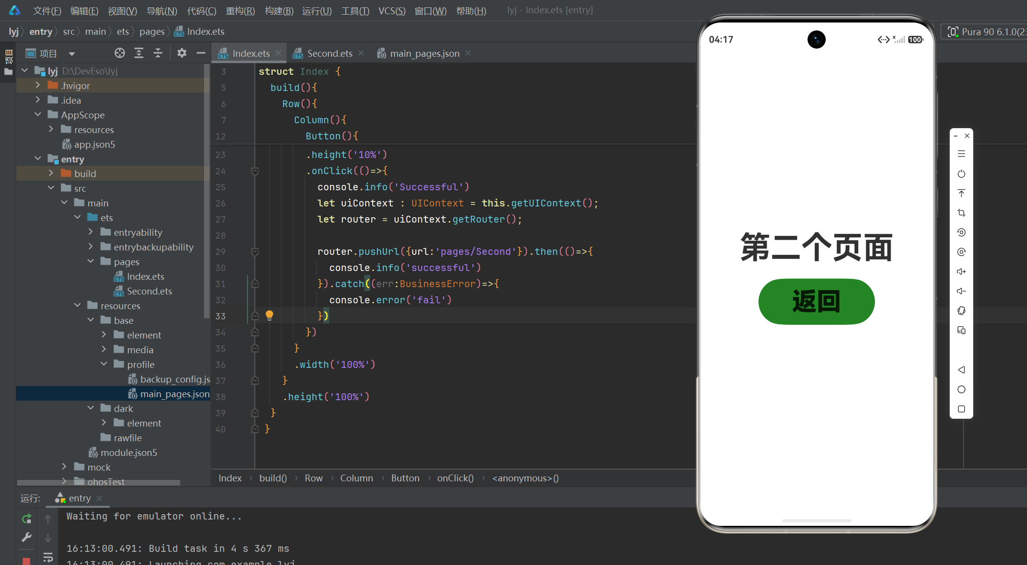Open the 构建(B) menu
Screen dimensions: 1027x565
click(279, 10)
